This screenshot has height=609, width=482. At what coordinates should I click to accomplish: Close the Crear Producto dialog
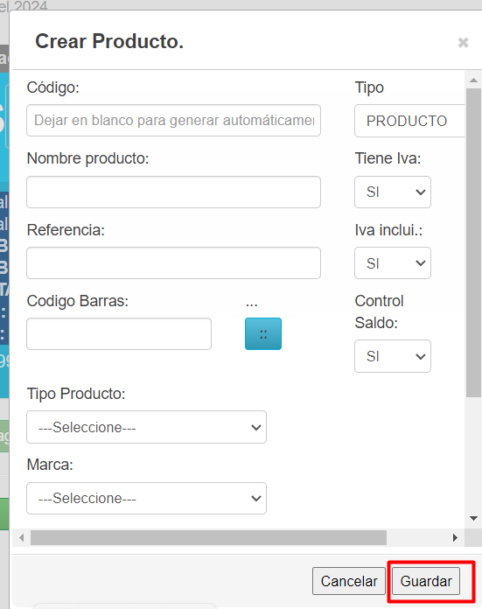click(x=463, y=42)
